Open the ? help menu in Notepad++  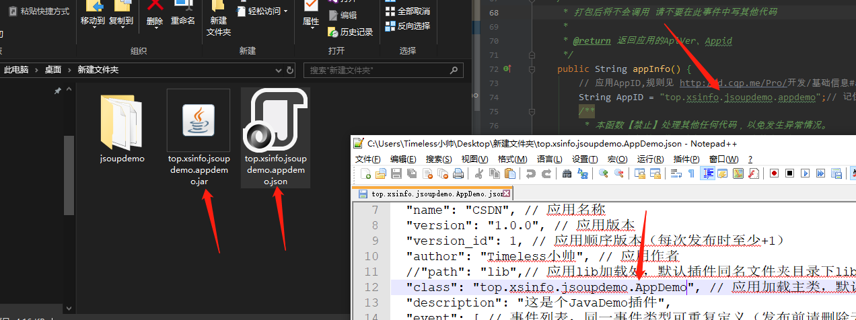750,159
